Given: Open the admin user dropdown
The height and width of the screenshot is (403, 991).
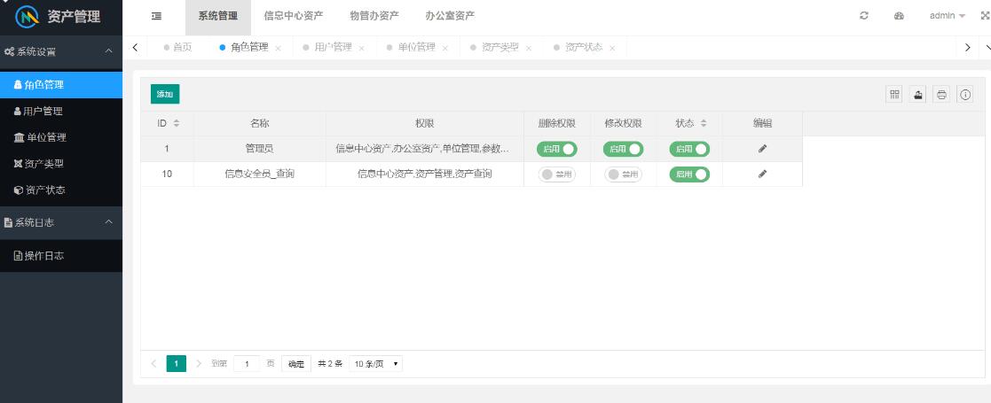Looking at the screenshot, I should (x=947, y=16).
